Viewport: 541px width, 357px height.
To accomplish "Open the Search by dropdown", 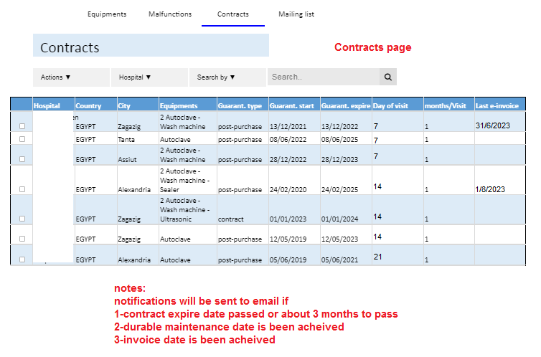I will coord(216,77).
